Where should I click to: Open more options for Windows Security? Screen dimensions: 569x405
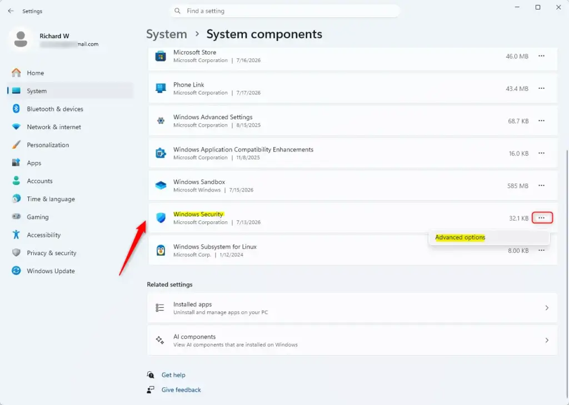[542, 217]
